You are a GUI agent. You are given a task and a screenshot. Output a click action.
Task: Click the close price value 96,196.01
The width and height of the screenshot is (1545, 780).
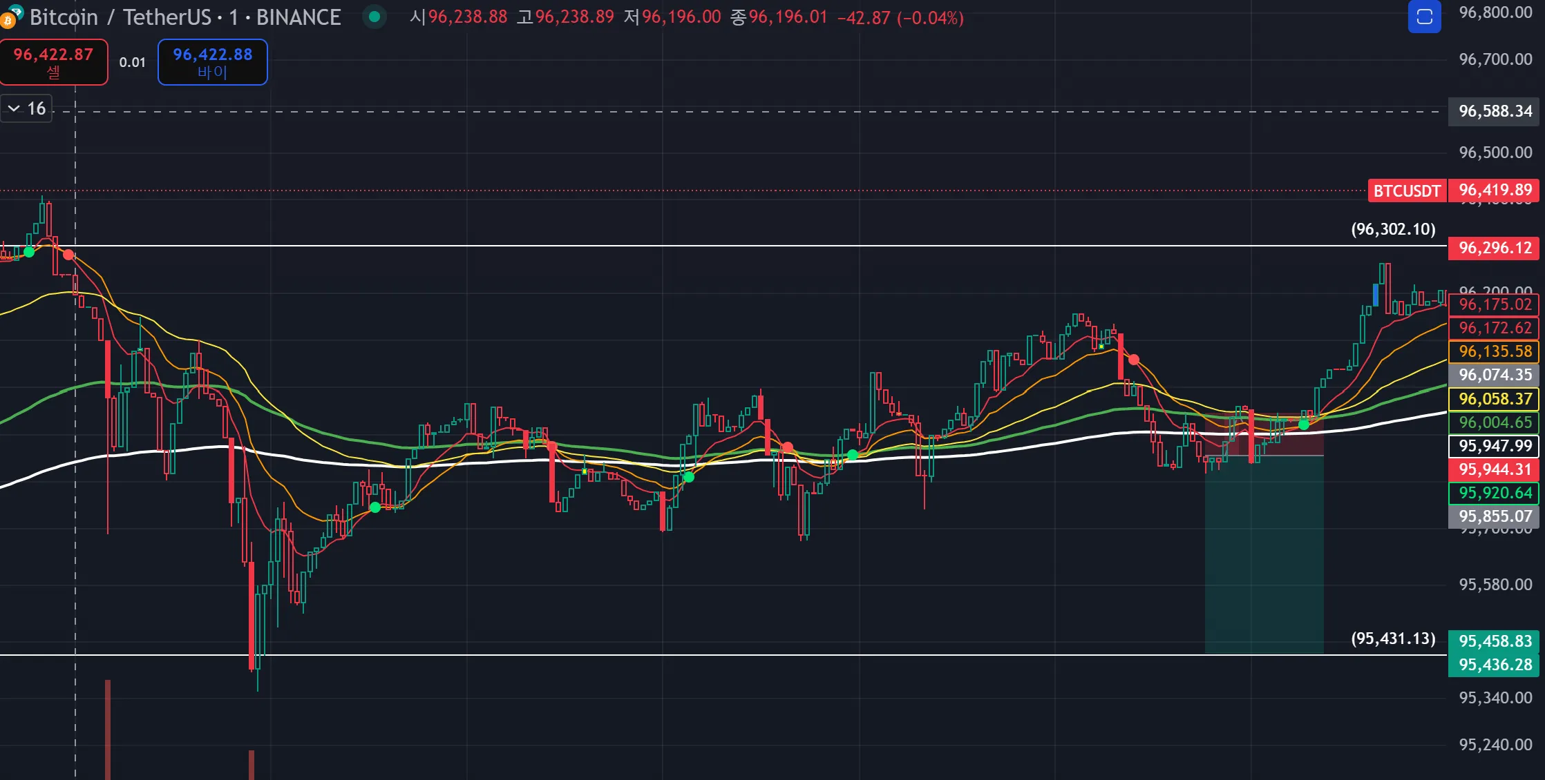coord(788,17)
